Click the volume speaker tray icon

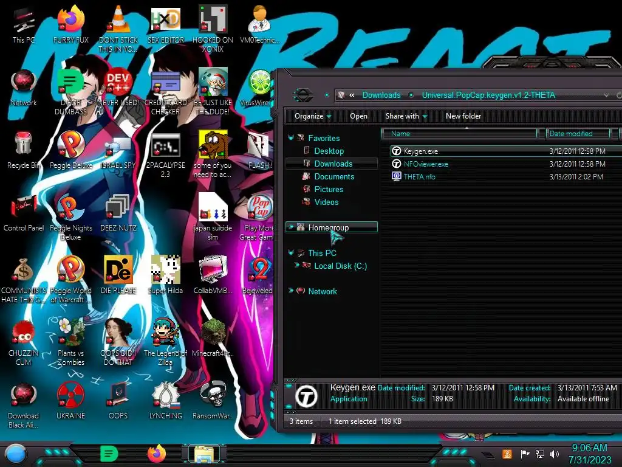[x=555, y=454]
